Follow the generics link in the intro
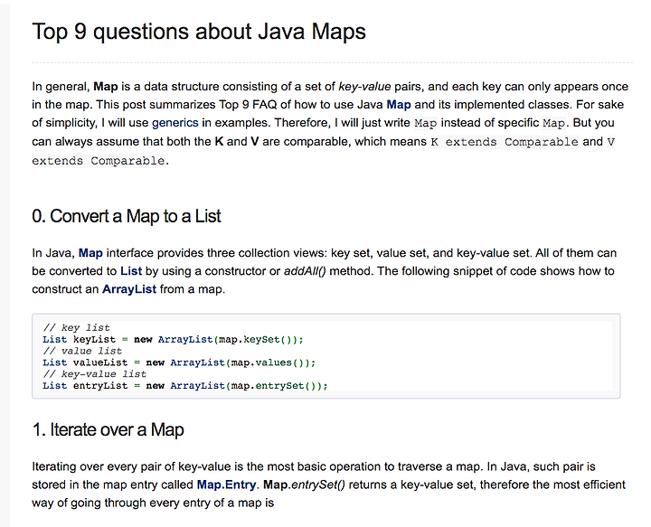 pyautogui.click(x=175, y=123)
